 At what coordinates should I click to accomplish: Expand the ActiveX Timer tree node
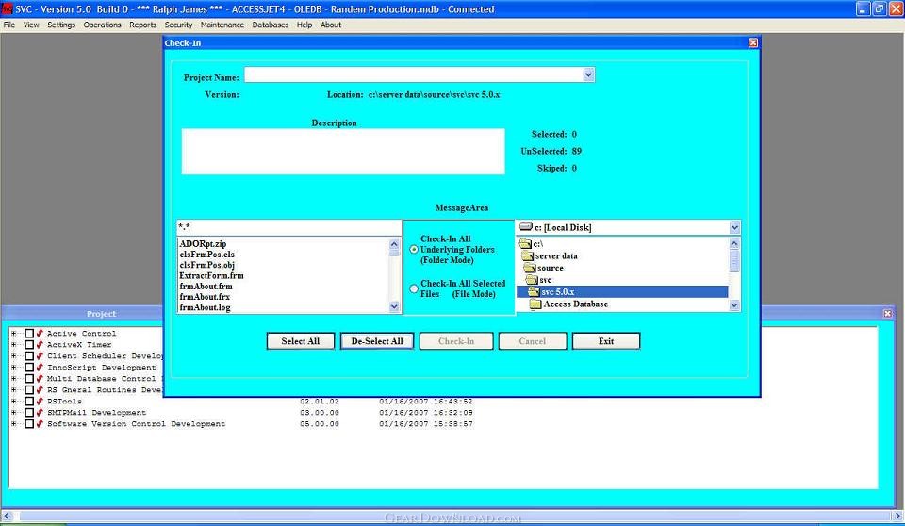pyautogui.click(x=14, y=345)
